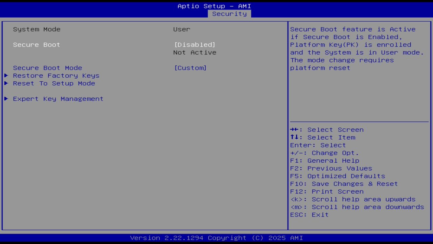Viewport: 433px width, 244px height.
Task: Select Restore Factory Keys
Action: pyautogui.click(x=56, y=76)
